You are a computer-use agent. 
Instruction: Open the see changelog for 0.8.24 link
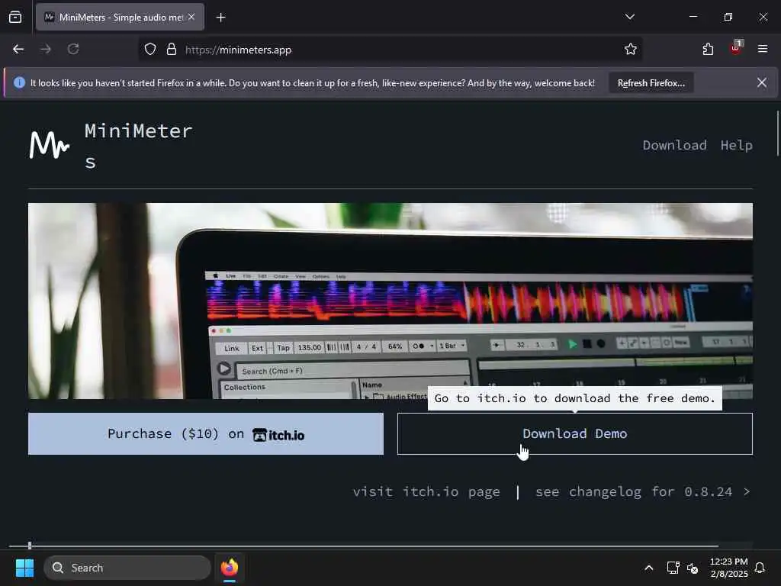coord(642,492)
